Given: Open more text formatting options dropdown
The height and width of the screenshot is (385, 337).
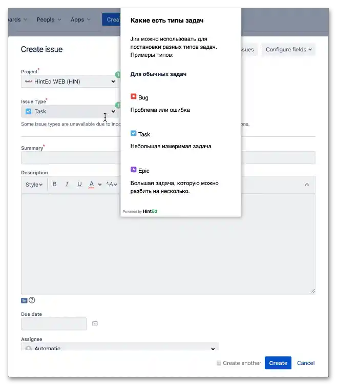Looking at the screenshot, I should (x=112, y=184).
